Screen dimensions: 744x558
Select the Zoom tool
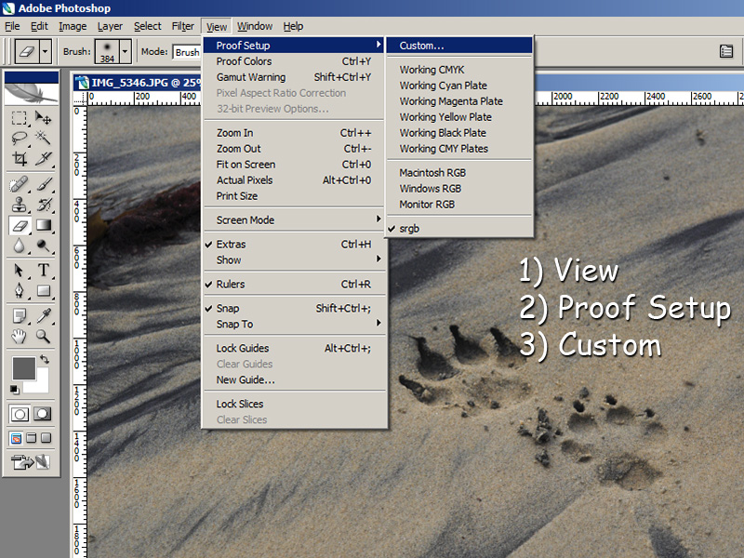[x=43, y=337]
